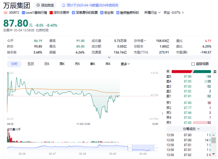Image resolution: width=218 pixels, height=159 pixels.
Task: Click the trade list scrollbar thumb
Action: point(214,140)
